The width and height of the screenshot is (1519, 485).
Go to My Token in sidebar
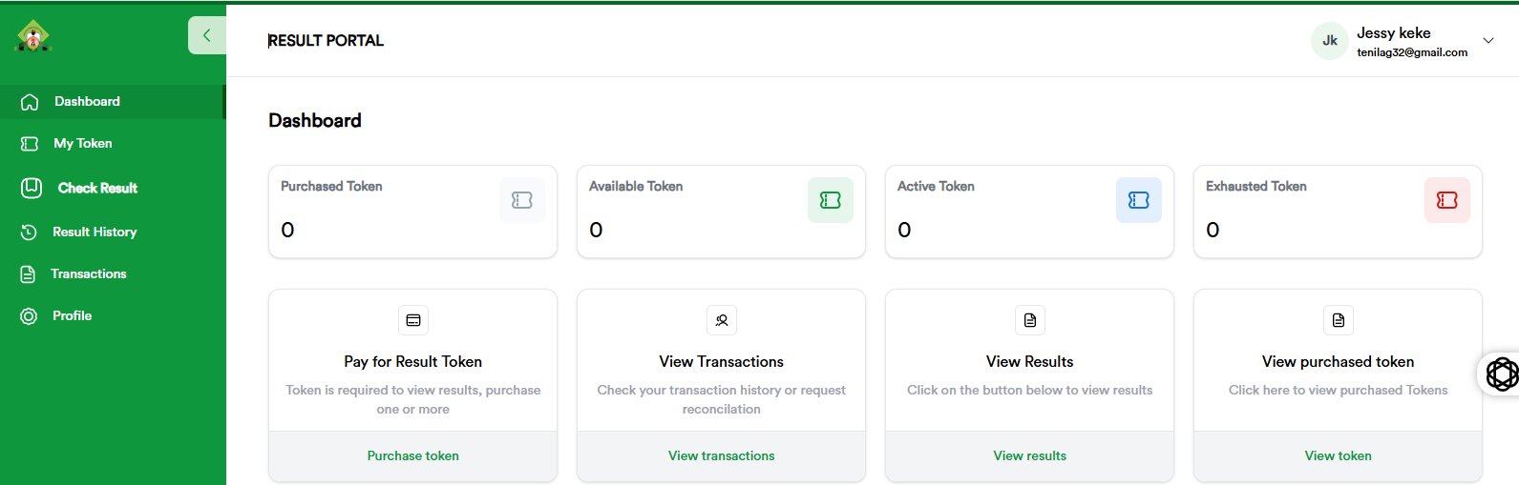(x=83, y=144)
